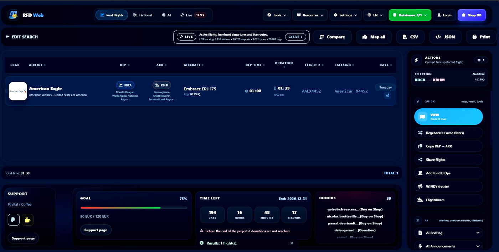Sort by FLIGHT # column
The width and height of the screenshot is (499, 252).
[314, 65]
